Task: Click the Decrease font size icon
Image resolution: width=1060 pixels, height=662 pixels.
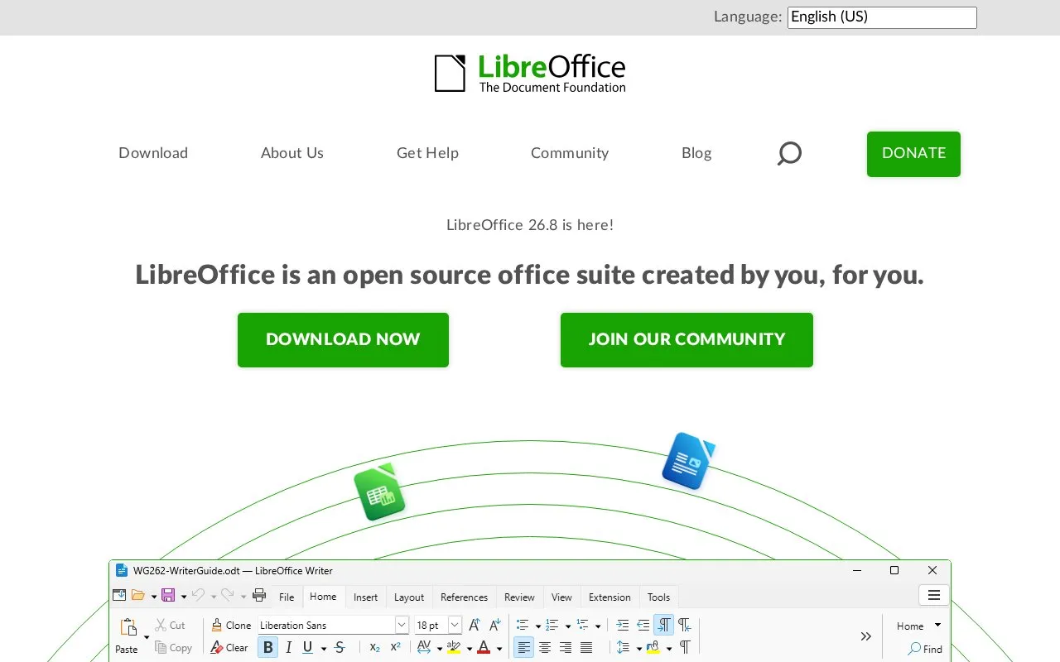Action: point(495,625)
